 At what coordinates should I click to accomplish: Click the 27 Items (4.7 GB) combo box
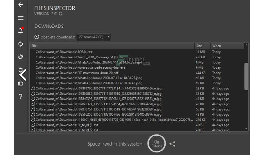point(93,37)
